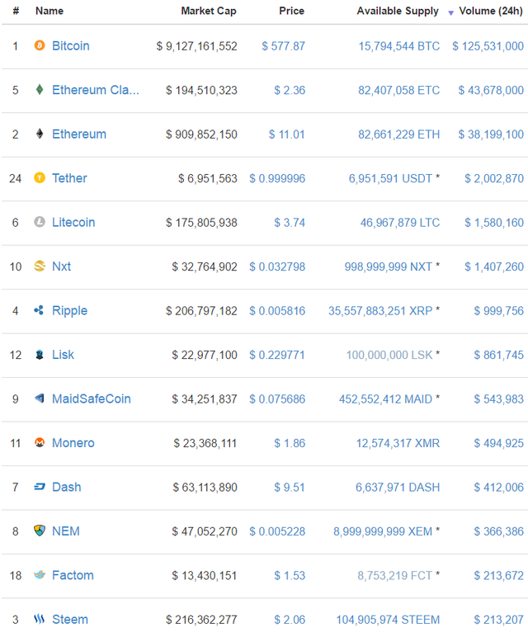Click Steem volume $ 213,207
Screen dimensions: 528x632
(499, 620)
